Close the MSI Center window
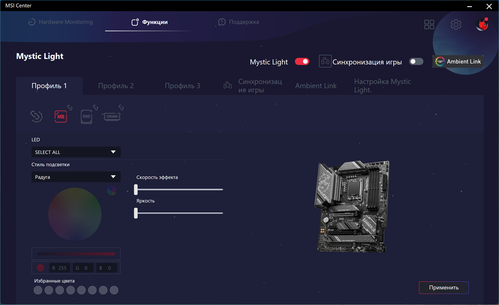Image resolution: width=499 pixels, height=305 pixels. coord(489,6)
